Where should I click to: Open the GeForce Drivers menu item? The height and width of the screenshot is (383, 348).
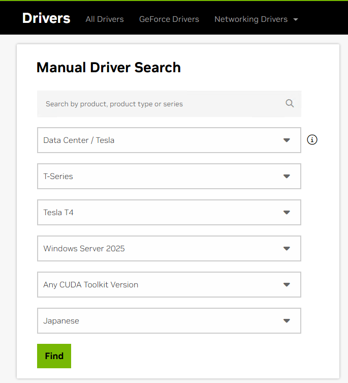[x=169, y=19]
